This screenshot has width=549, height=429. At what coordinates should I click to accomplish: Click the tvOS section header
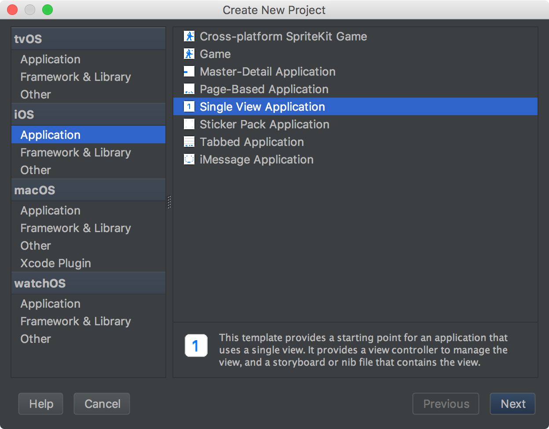click(28, 39)
